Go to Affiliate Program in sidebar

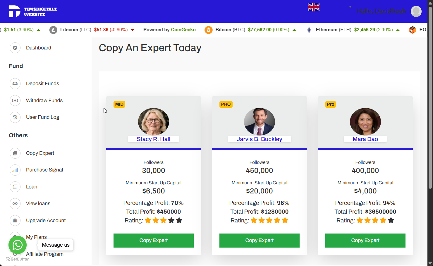coord(45,254)
